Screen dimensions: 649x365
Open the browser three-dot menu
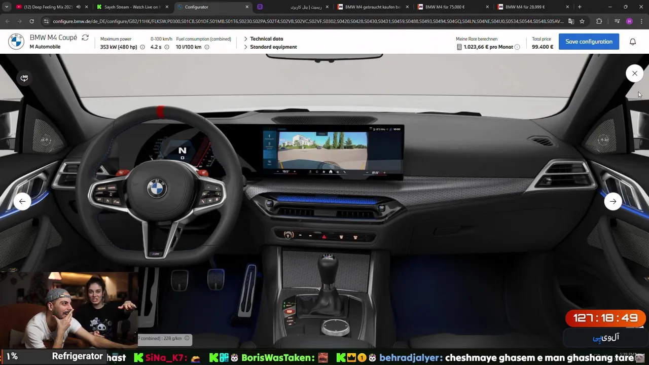tap(642, 21)
